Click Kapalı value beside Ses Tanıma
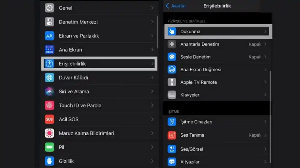This screenshot has width=300, height=168. 255,135
